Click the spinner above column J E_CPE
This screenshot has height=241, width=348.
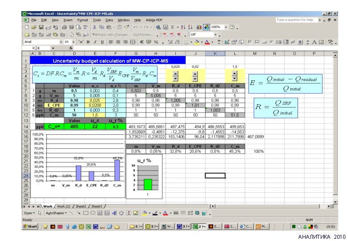(x=195, y=76)
